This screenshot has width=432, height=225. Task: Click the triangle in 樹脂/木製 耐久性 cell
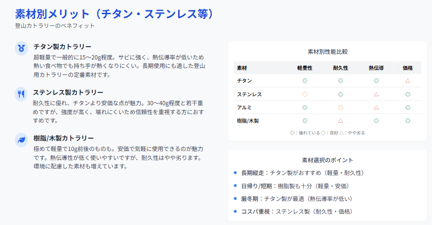(x=340, y=121)
